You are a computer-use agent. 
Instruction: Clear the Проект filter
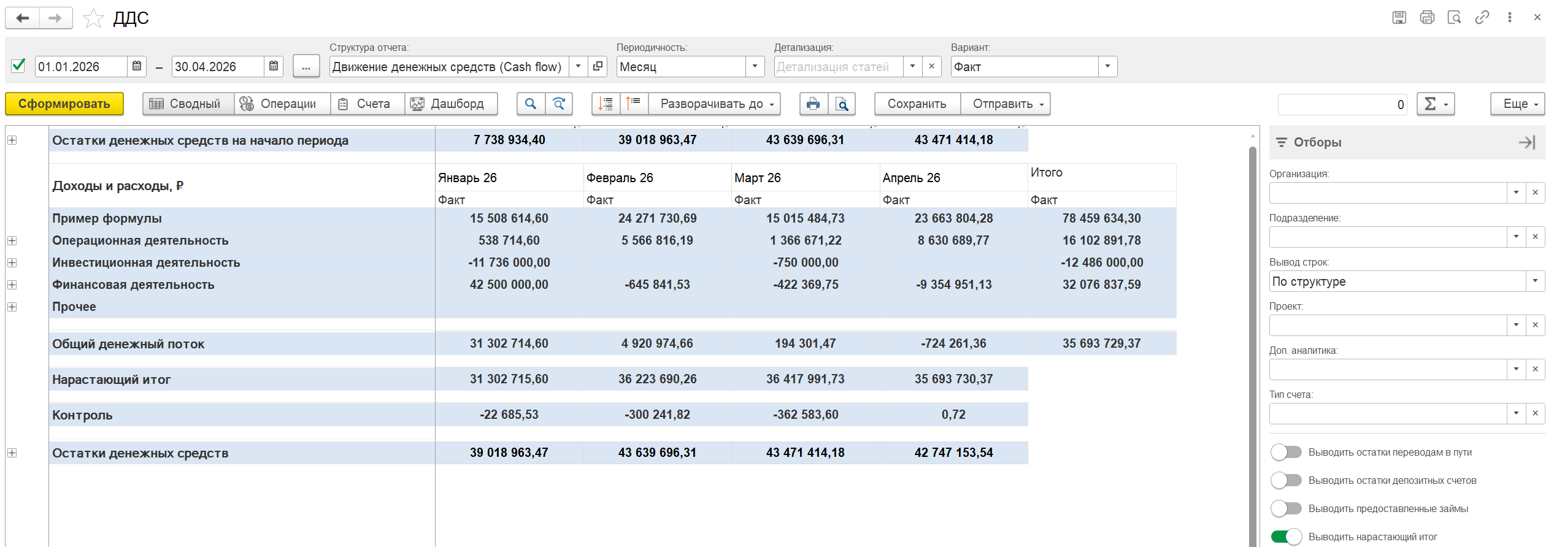[x=1535, y=325]
